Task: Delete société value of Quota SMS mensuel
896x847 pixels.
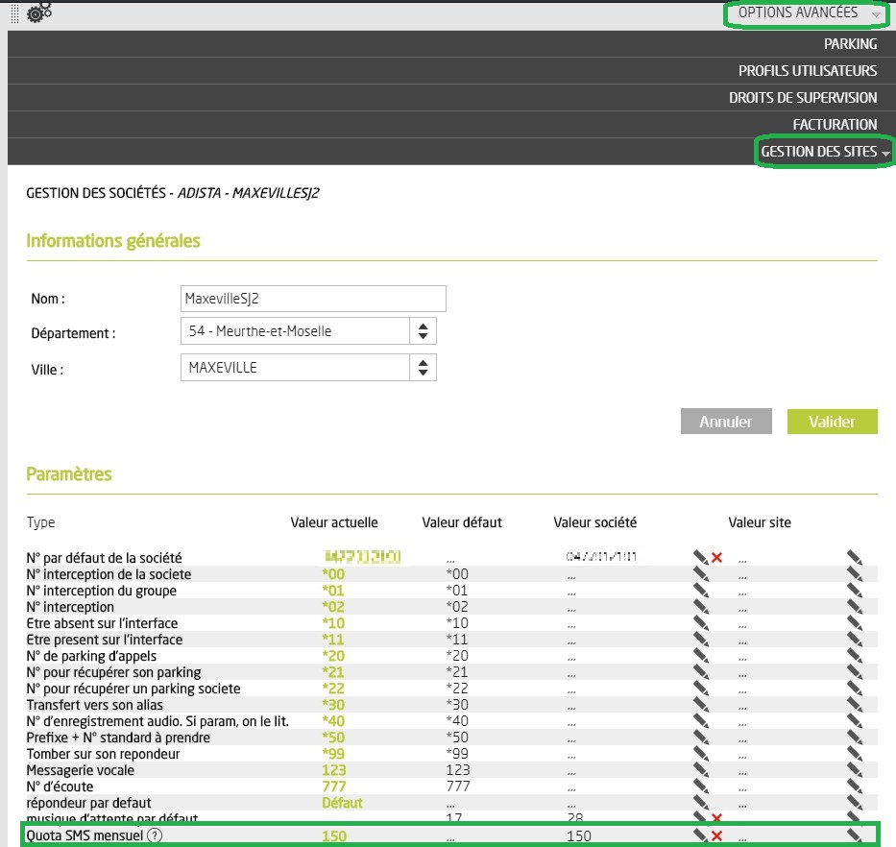Action: pos(716,835)
